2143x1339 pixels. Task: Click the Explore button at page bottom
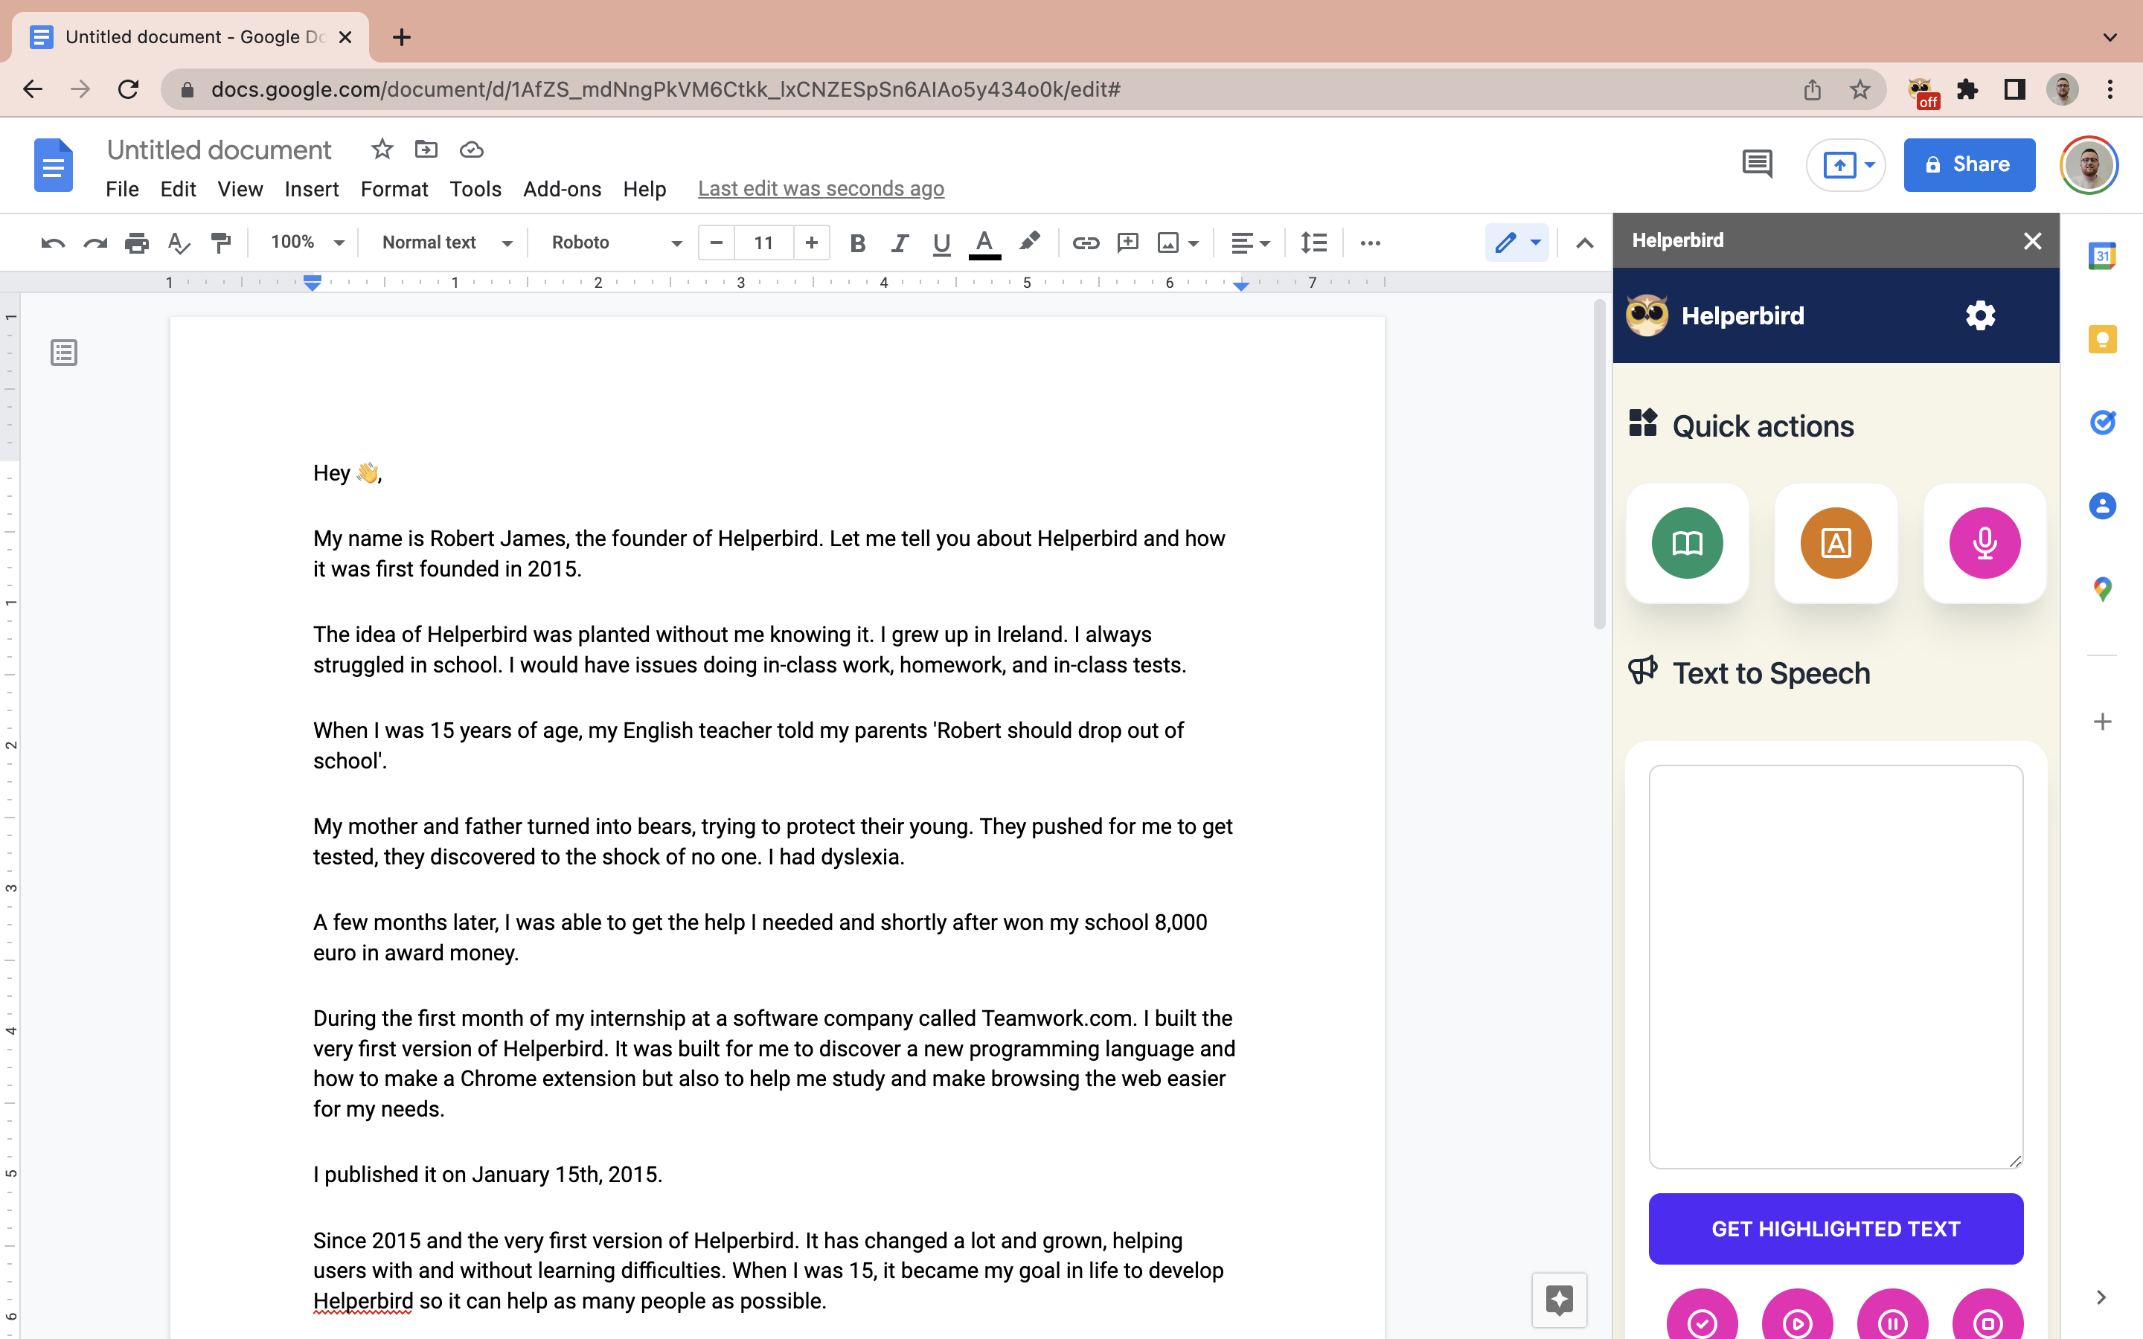pos(1560,1300)
